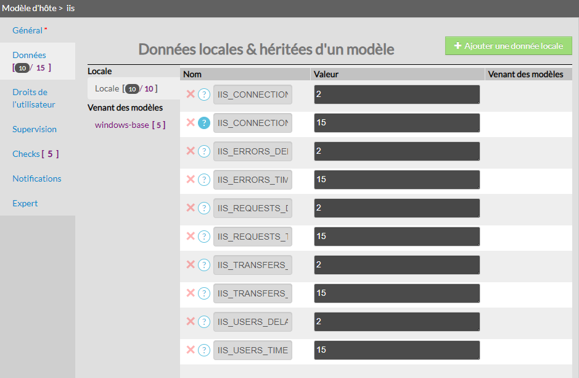579x378 pixels.
Task: Remove the IIS_USERS_TIME entry
Action: (x=191, y=350)
